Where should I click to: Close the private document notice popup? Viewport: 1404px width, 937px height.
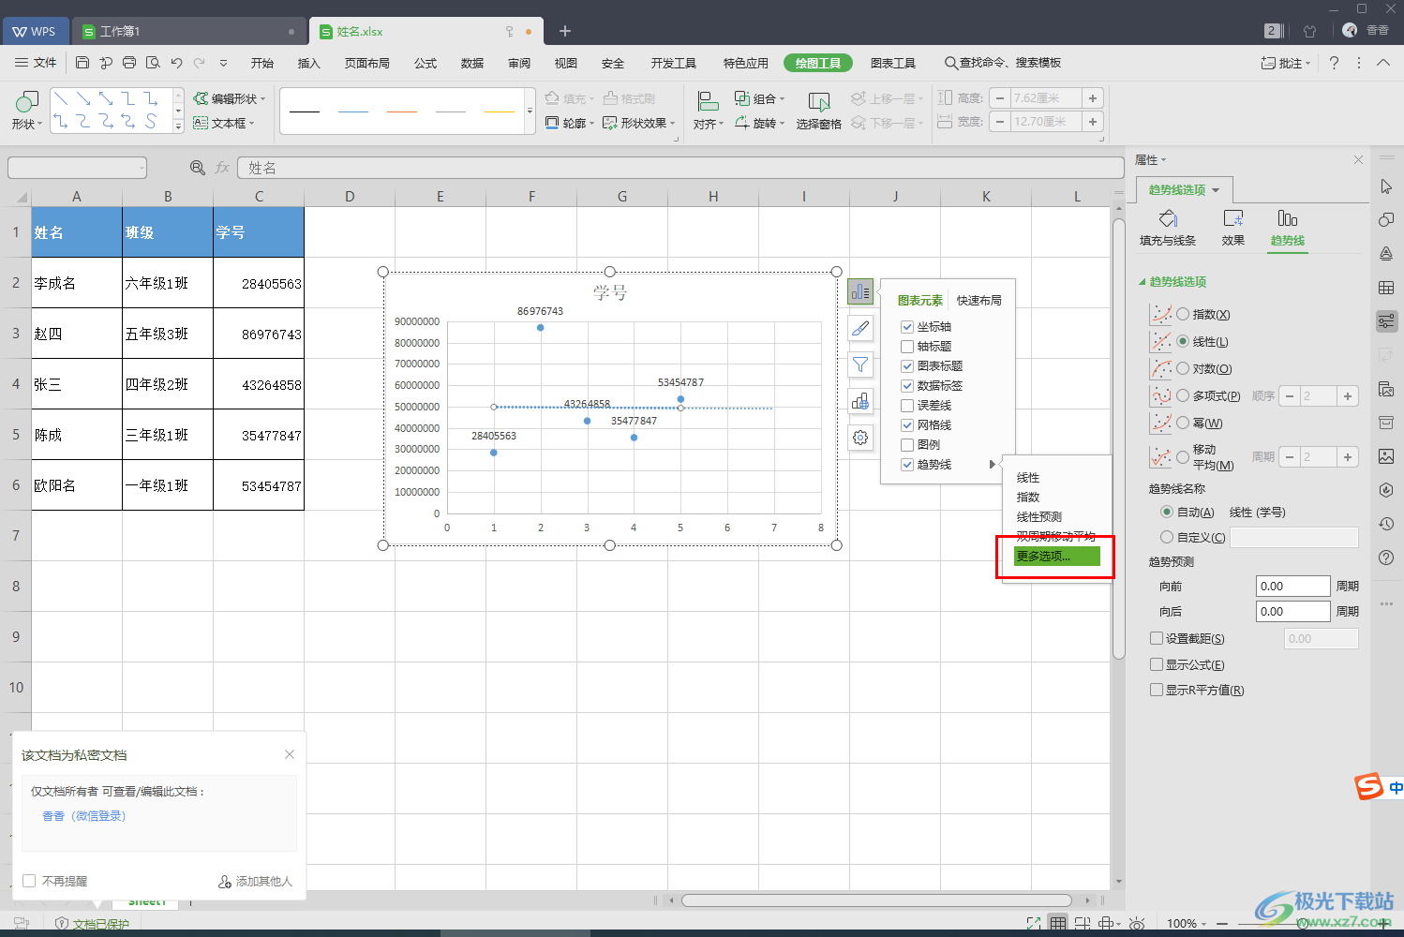pyautogui.click(x=290, y=754)
